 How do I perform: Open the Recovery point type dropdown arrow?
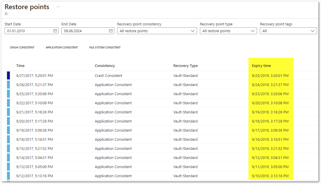[252, 31]
